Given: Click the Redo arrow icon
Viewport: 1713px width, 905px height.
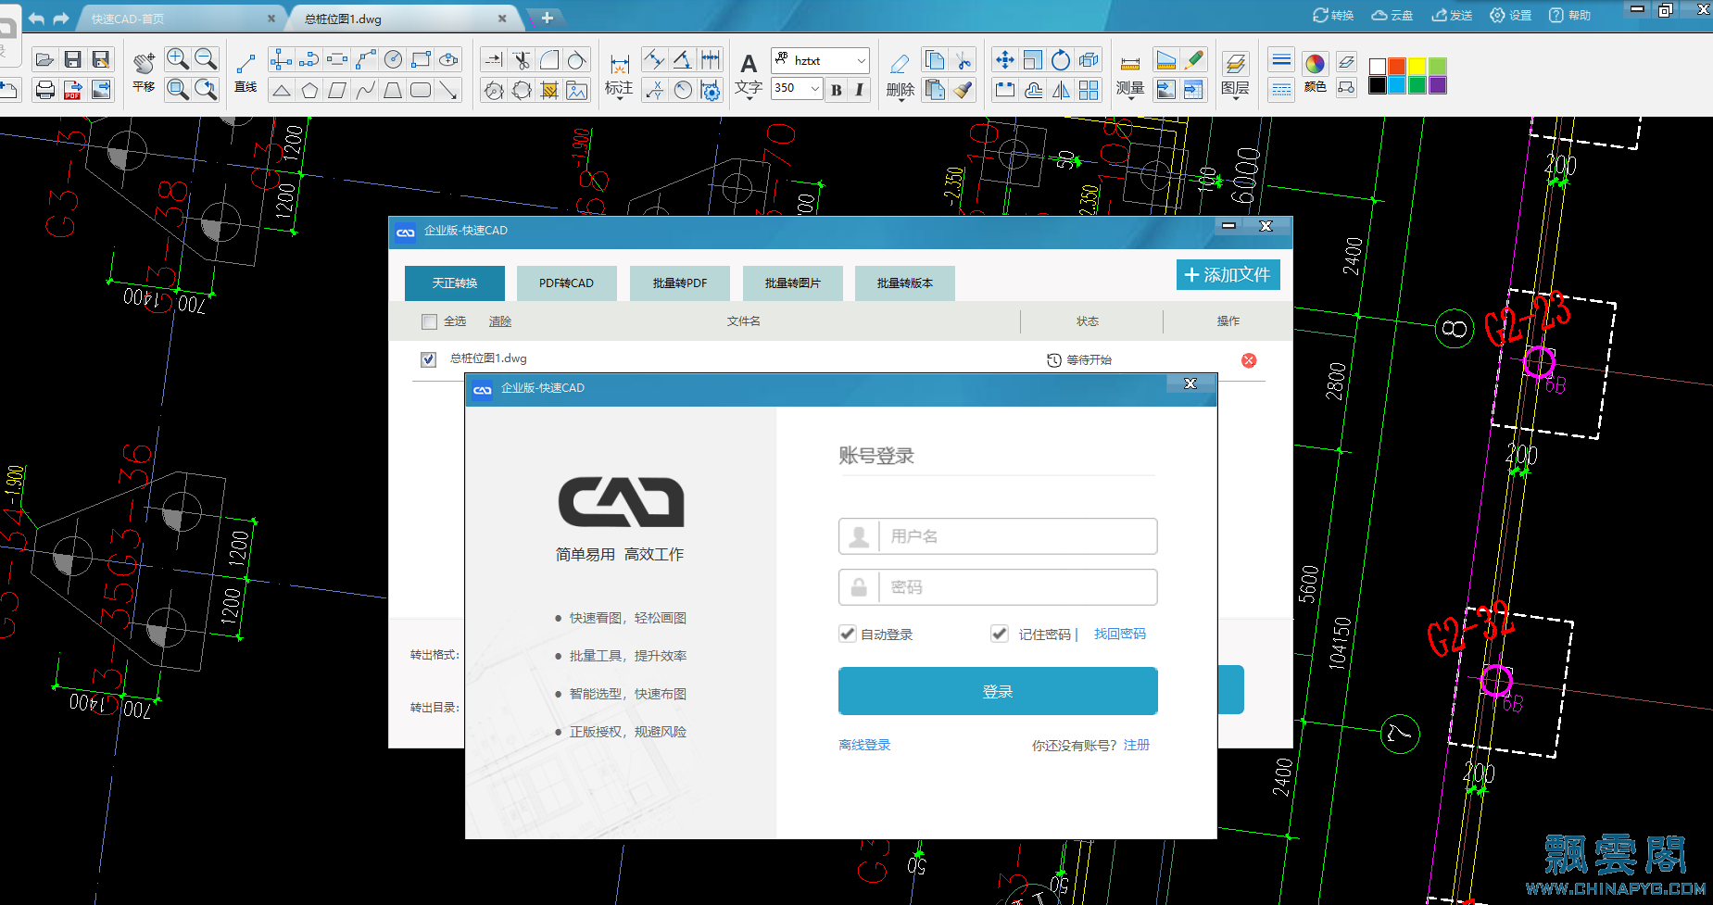Looking at the screenshot, I should coord(61,19).
